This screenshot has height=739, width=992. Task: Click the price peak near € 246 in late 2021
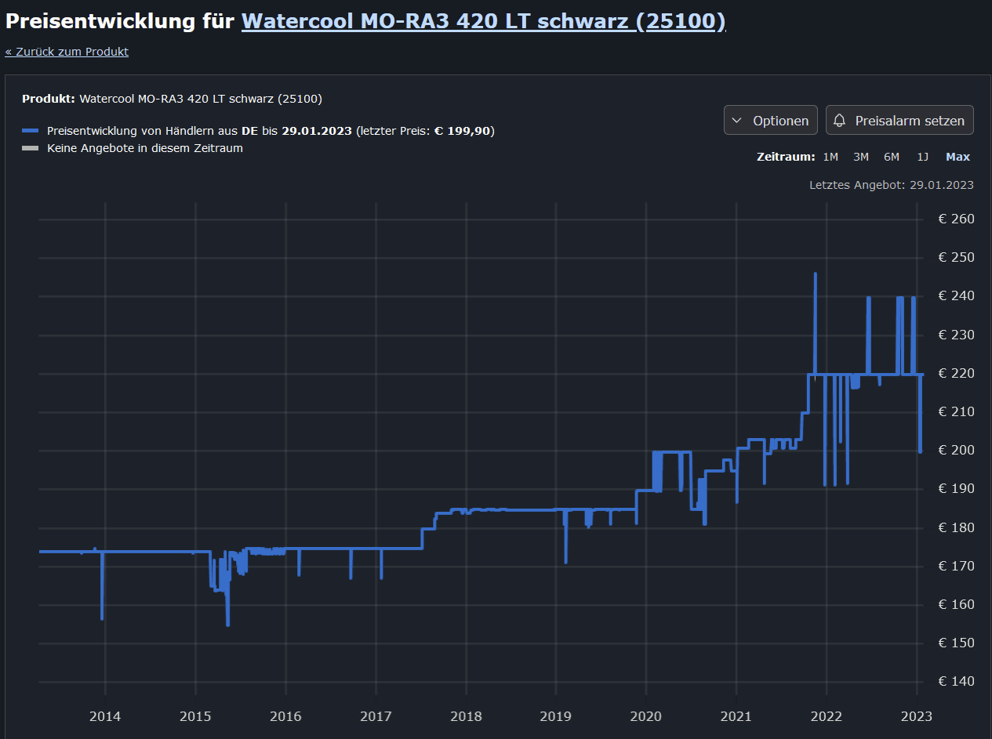pyautogui.click(x=816, y=274)
